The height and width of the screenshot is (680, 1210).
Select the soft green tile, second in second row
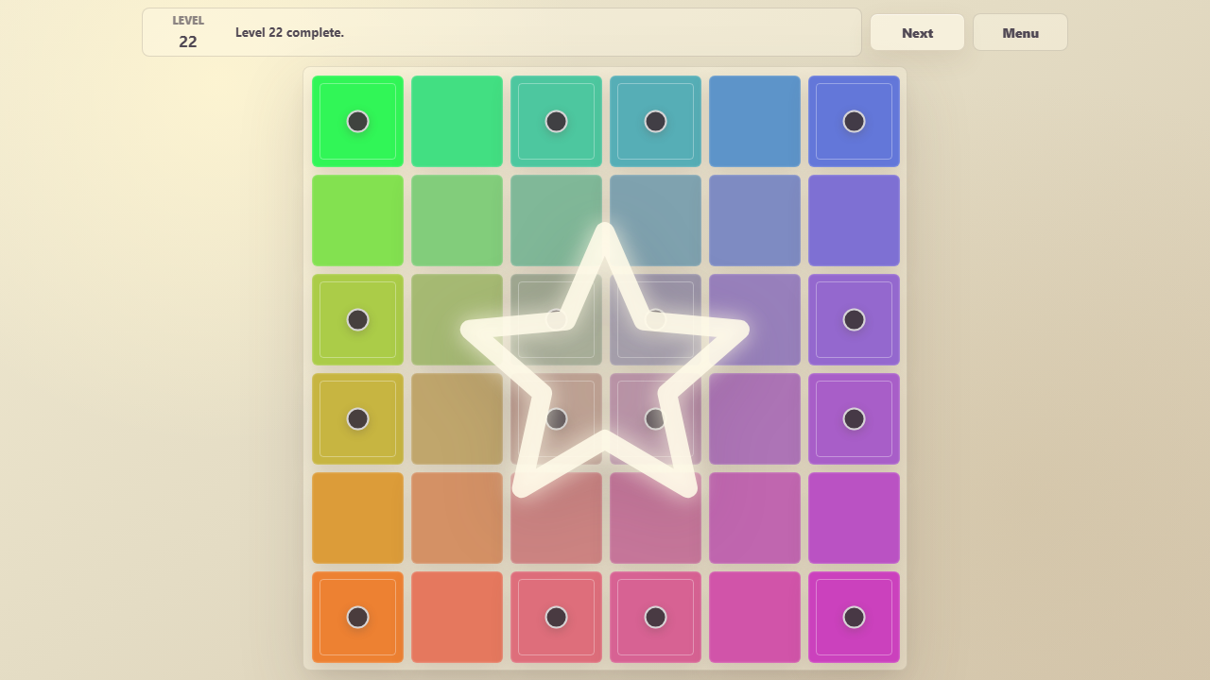[x=457, y=220]
